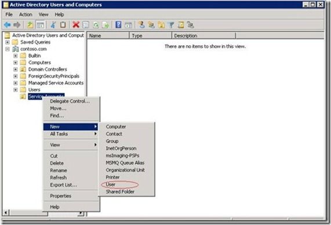Expand the Domain Controllers node
Image resolution: width=331 pixels, height=225 pixels.
pos(16,69)
